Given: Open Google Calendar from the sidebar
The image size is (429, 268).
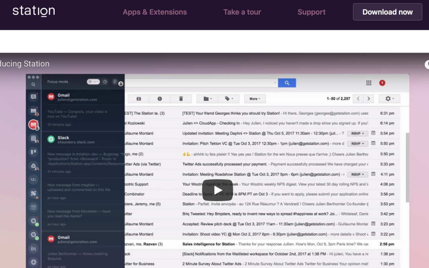Looking at the screenshot, I should click(x=33, y=139).
